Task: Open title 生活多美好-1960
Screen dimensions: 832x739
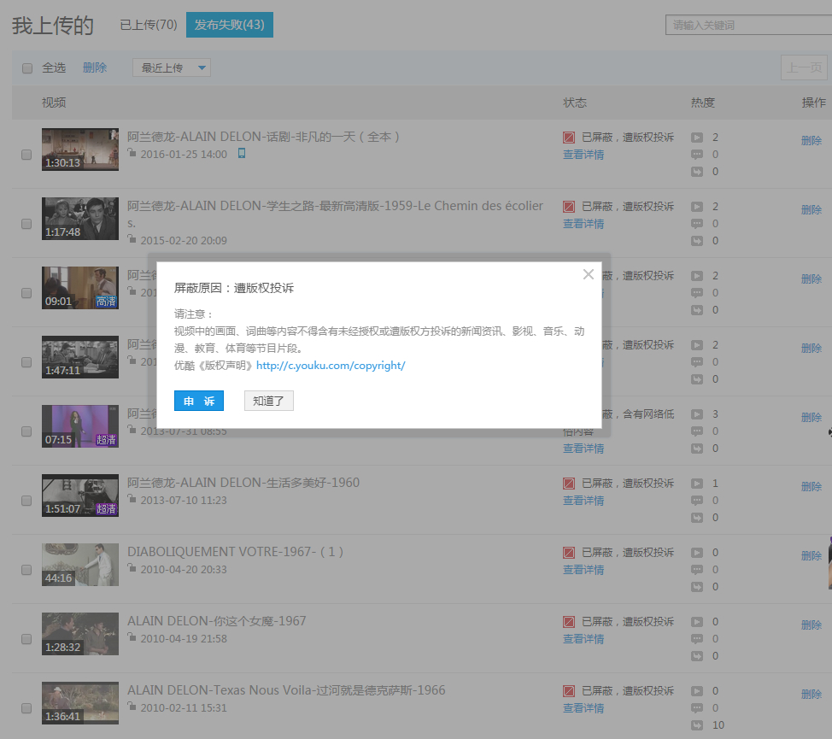Action: click(x=243, y=483)
